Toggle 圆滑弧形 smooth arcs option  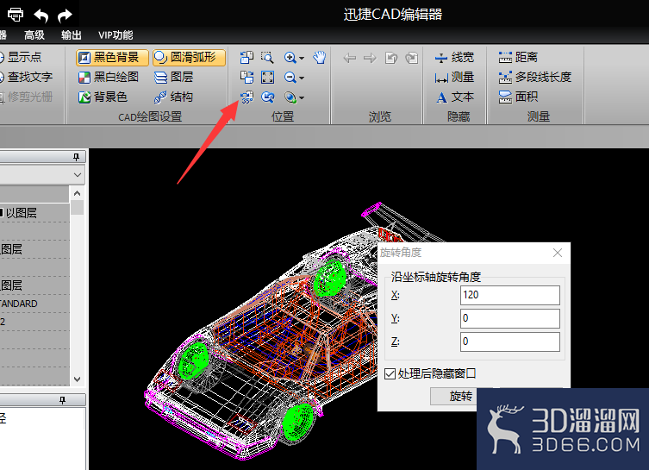click(189, 57)
